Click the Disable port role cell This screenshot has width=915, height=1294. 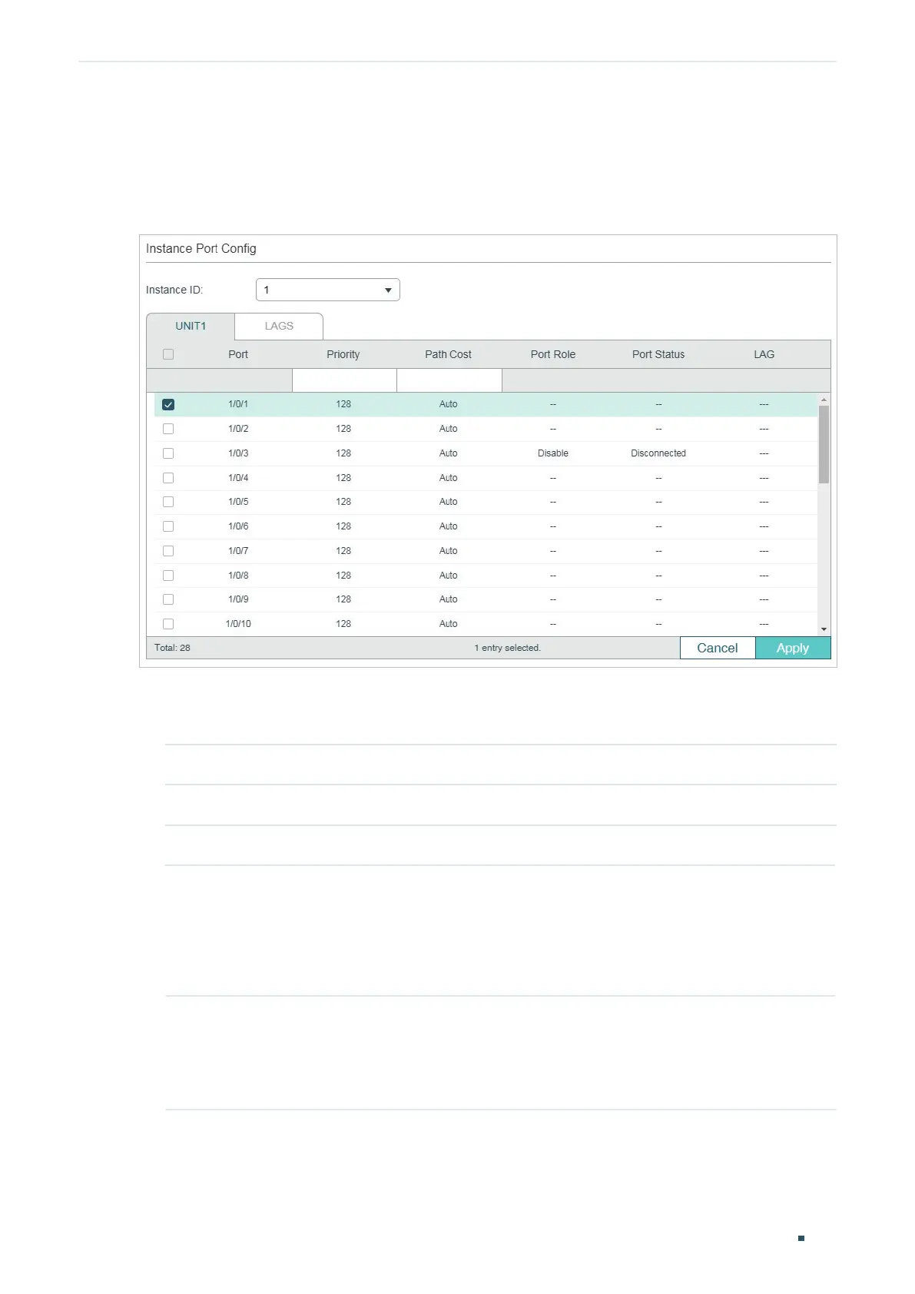pyautogui.click(x=553, y=453)
